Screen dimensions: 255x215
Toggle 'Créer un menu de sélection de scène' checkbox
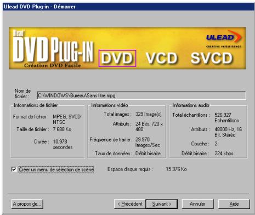[14, 169]
